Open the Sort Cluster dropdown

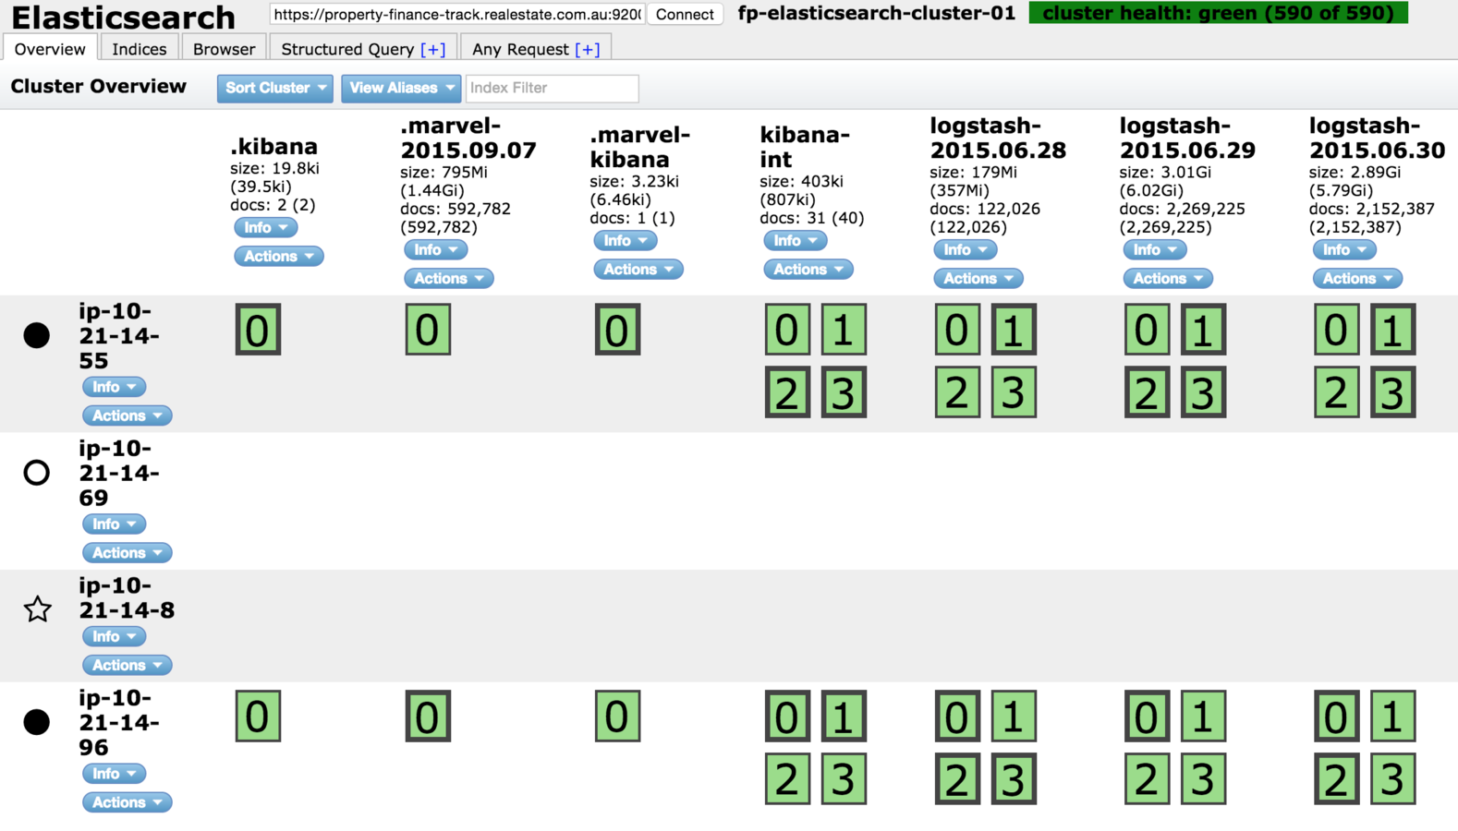point(275,89)
